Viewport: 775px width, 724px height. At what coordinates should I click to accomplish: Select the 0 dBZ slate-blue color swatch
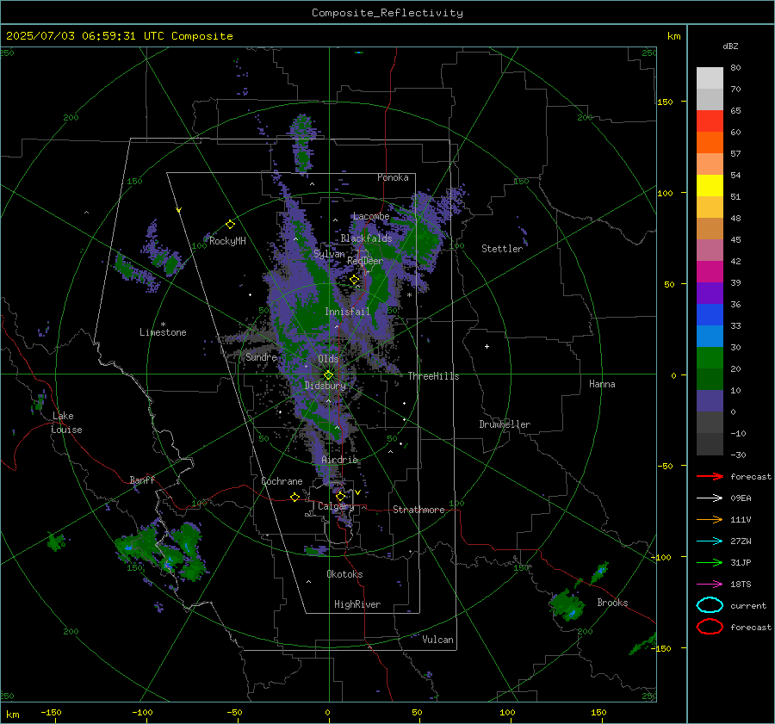tap(710, 401)
